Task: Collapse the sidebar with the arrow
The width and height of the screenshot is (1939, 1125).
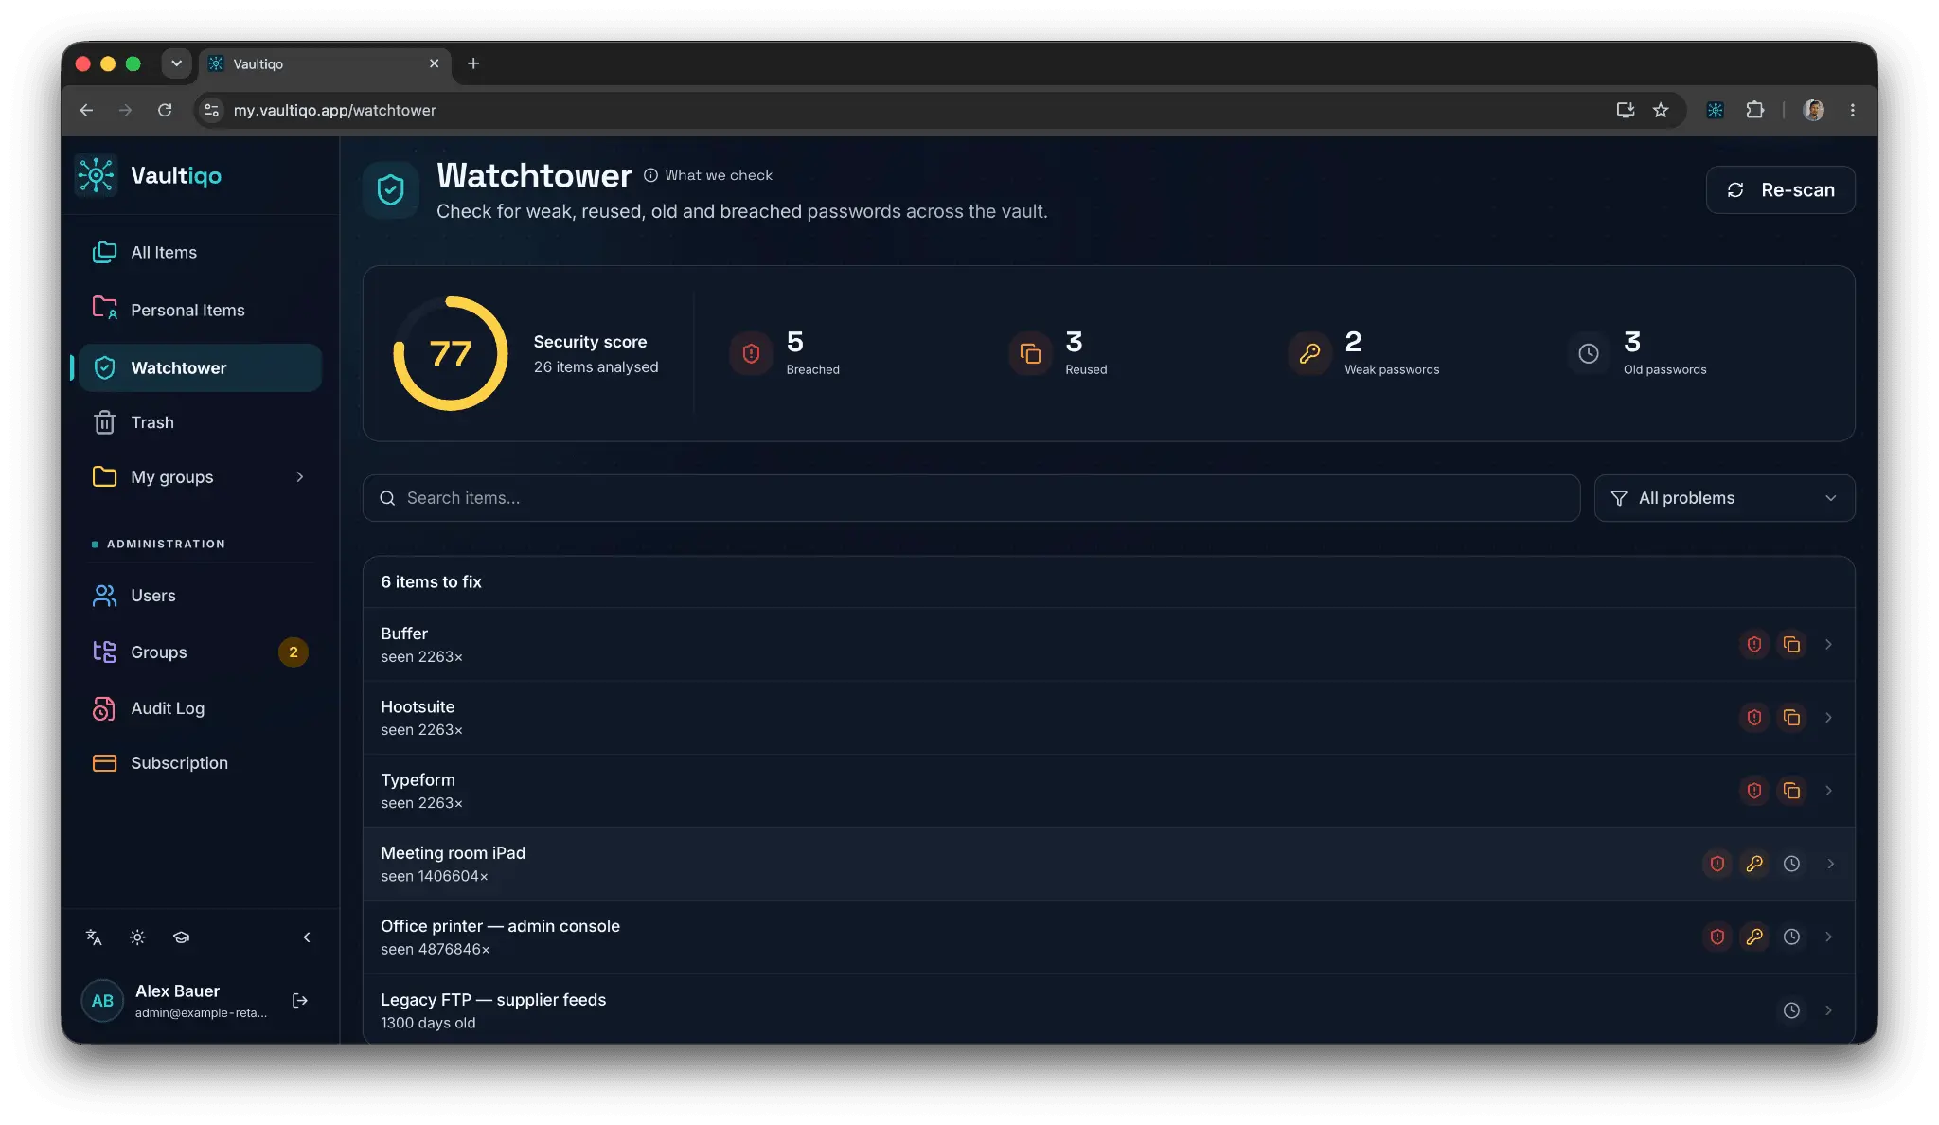Action: coord(307,937)
